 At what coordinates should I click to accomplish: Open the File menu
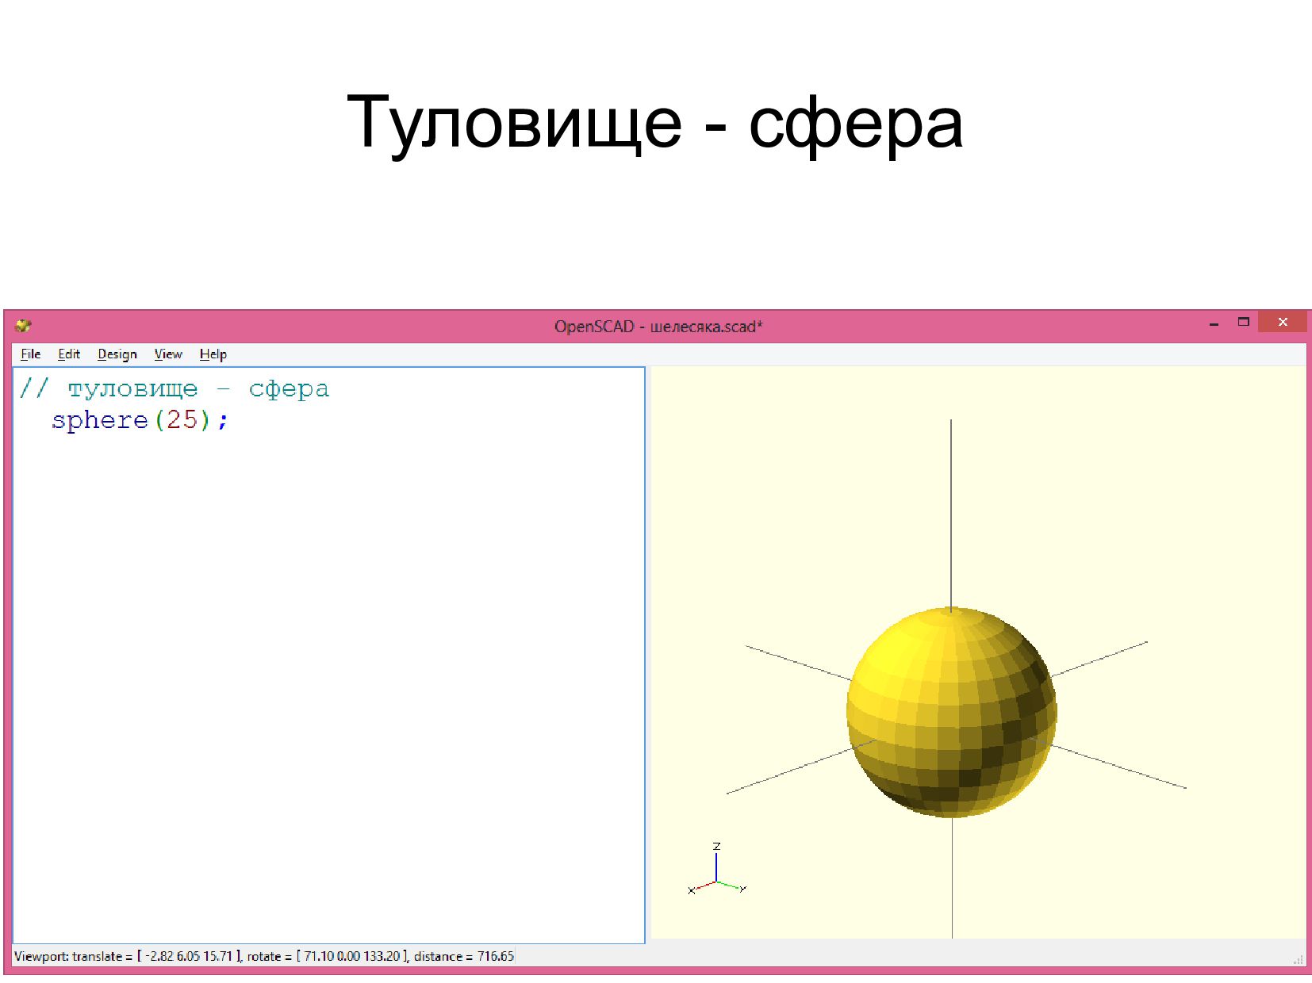(x=31, y=354)
